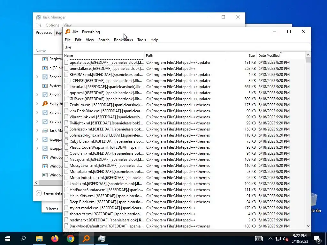327x245 pixels.
Task: Launch Firefox from the taskbar
Action: [x=55, y=239]
